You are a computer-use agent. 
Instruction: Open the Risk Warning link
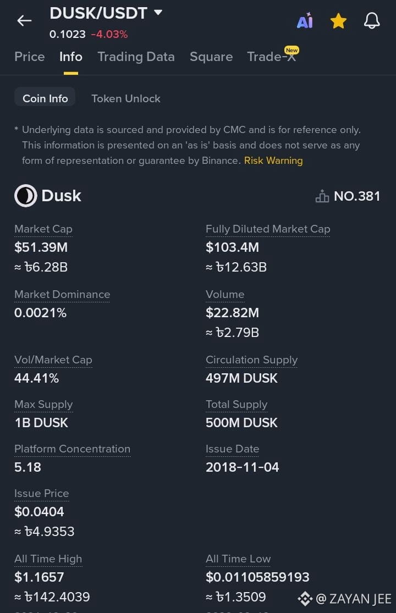point(273,161)
